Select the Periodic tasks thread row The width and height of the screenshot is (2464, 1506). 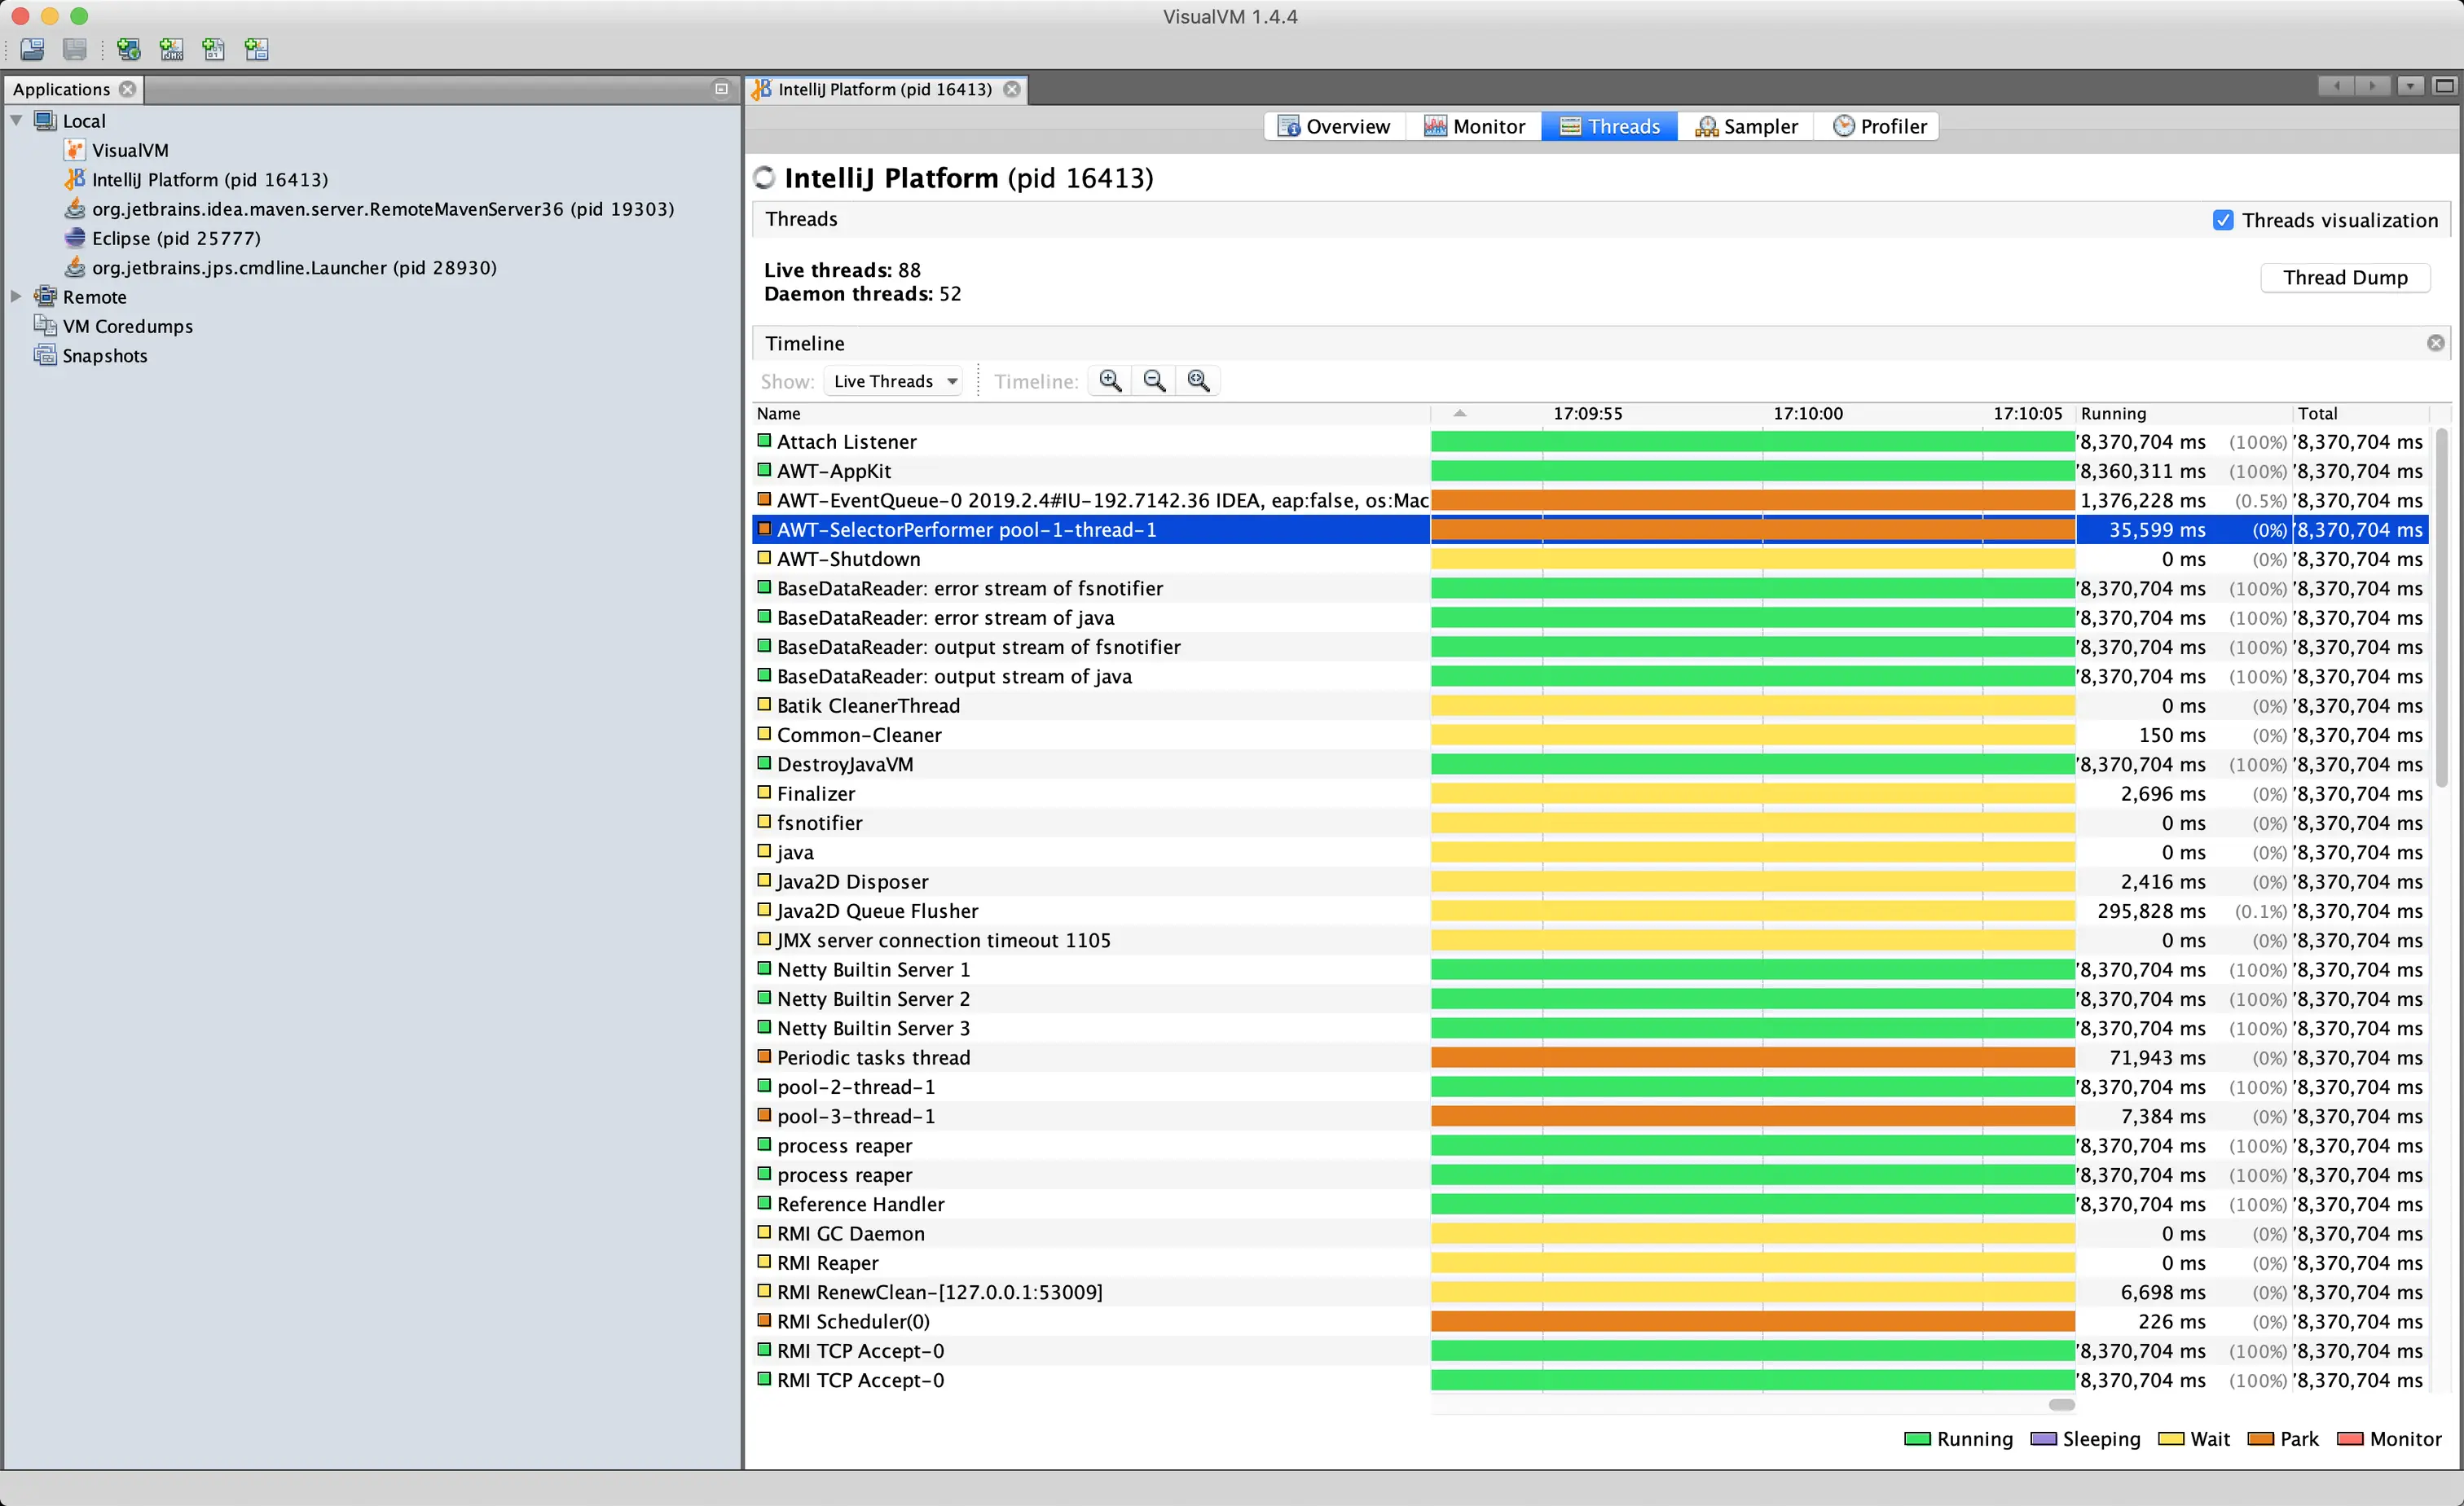coord(873,1057)
